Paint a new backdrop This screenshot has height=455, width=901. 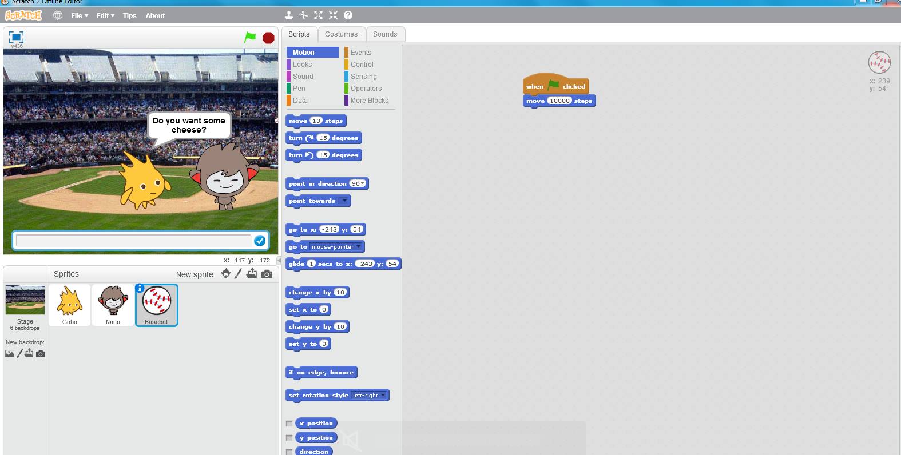click(x=19, y=353)
